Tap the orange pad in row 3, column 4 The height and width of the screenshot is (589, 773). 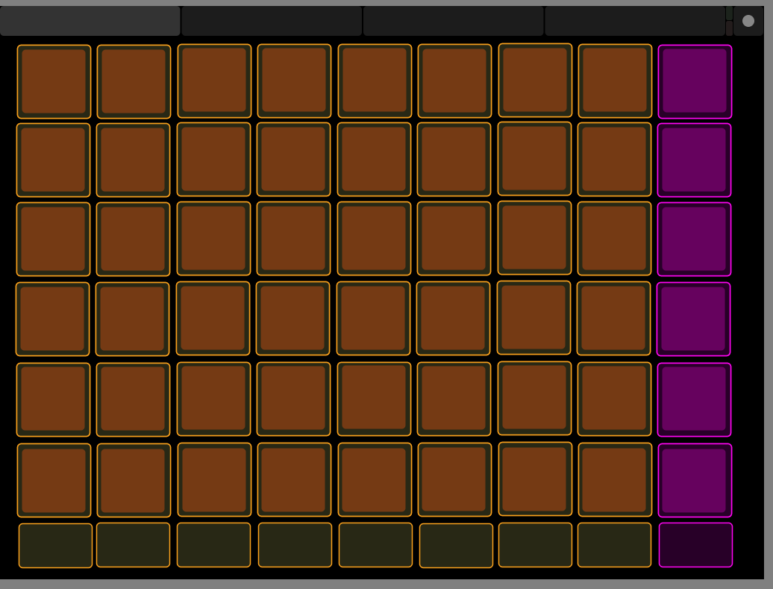[x=293, y=239]
